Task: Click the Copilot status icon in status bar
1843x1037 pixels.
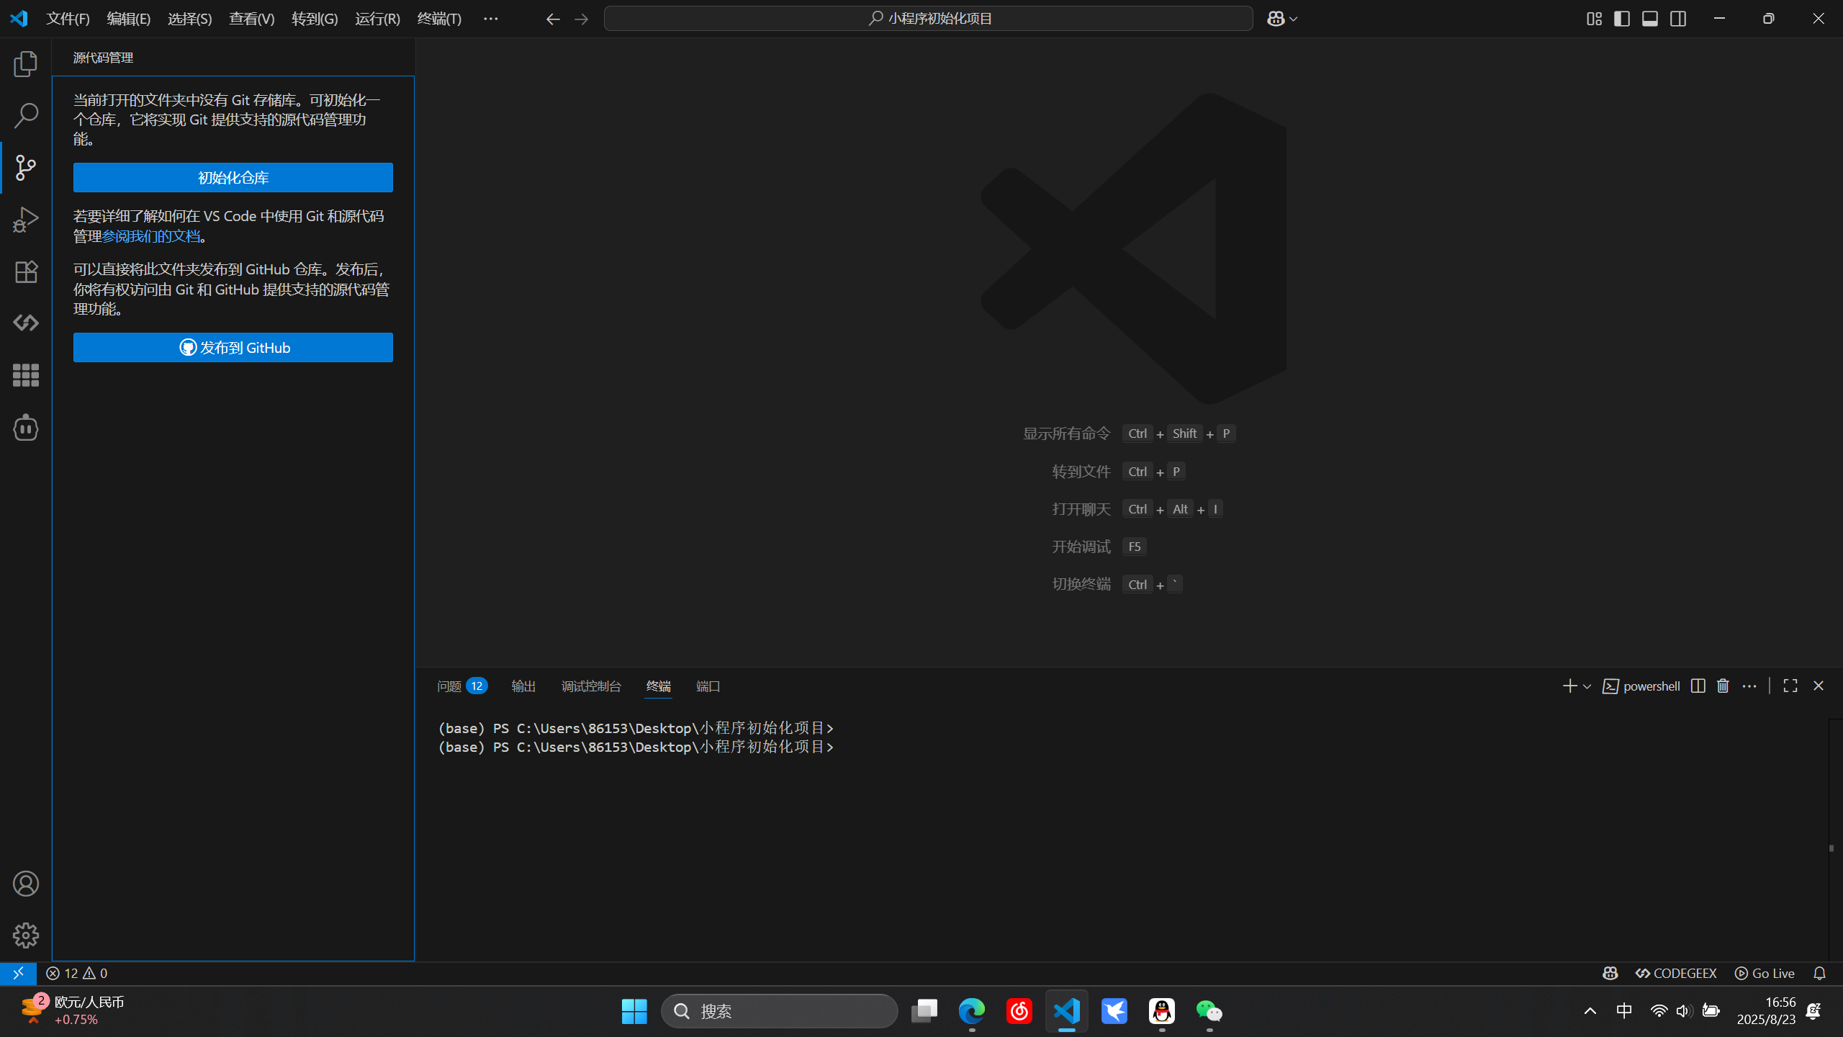Action: [x=1610, y=973]
